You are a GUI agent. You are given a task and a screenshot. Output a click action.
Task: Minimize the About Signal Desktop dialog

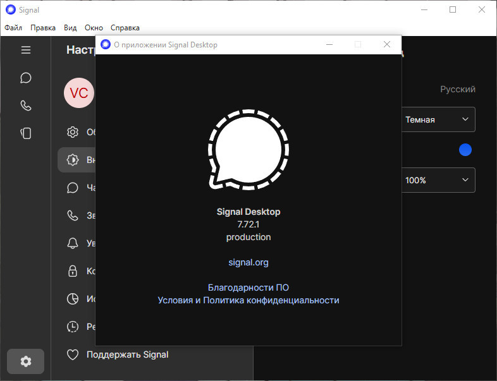(x=329, y=45)
